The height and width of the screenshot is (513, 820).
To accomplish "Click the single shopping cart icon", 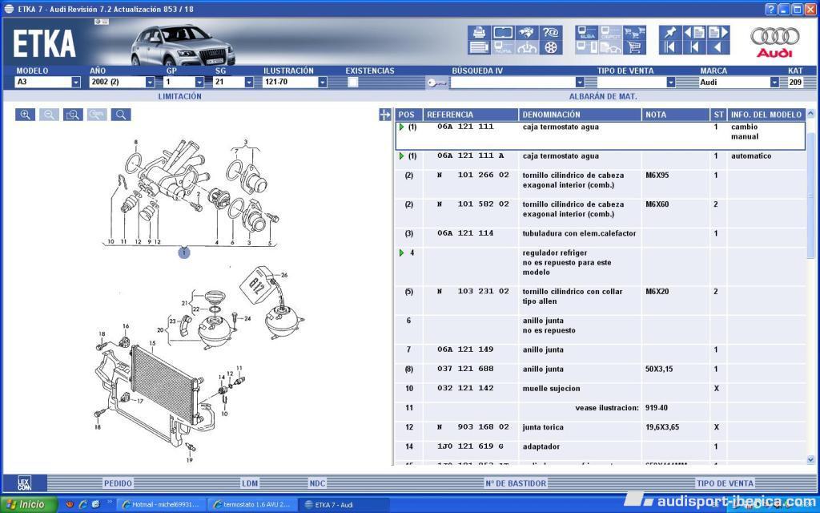I will (634, 47).
